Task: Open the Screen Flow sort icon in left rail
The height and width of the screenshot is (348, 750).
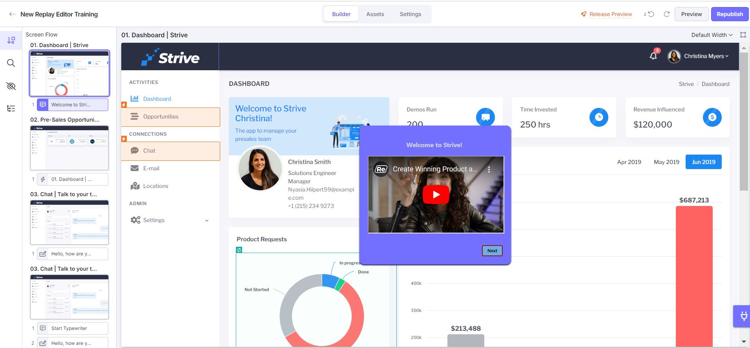Action: click(11, 40)
